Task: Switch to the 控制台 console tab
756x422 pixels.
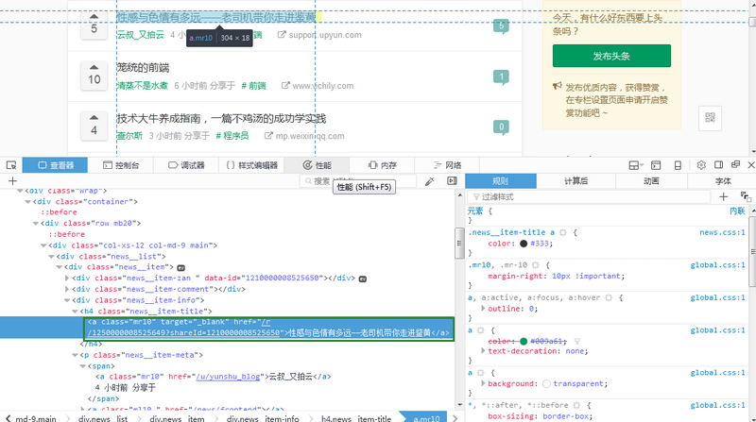Action: tap(121, 165)
